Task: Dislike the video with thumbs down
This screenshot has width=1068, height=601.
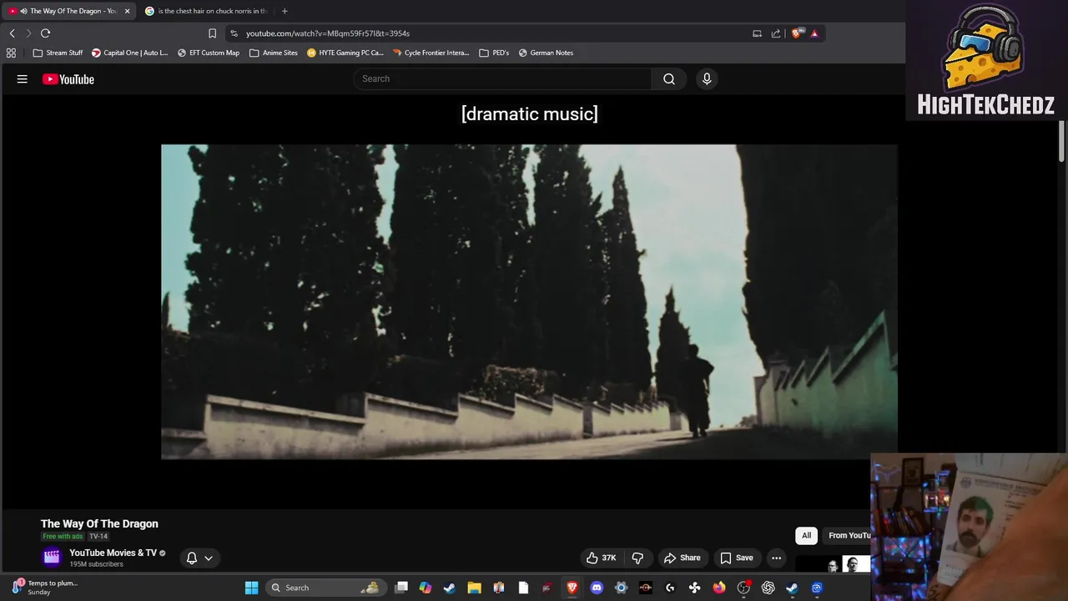Action: (637, 558)
